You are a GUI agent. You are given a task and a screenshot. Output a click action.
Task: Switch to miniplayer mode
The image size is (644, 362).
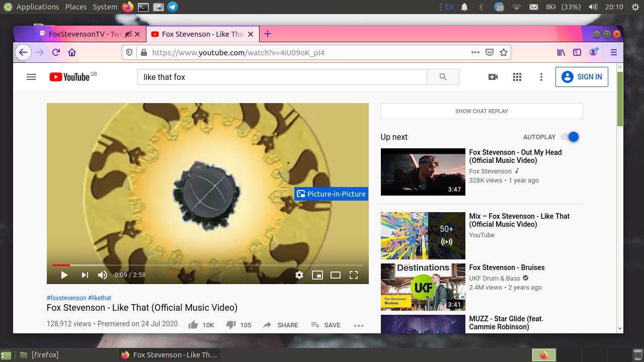pos(317,275)
